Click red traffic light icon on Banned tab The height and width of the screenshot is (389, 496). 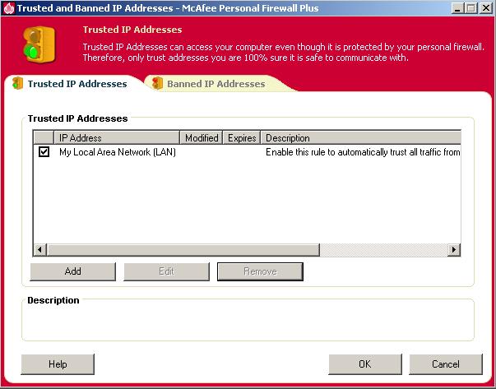tap(157, 84)
